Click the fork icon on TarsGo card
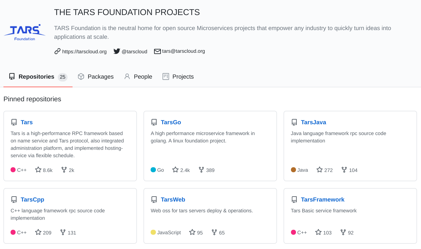421x249 pixels. 201,170
